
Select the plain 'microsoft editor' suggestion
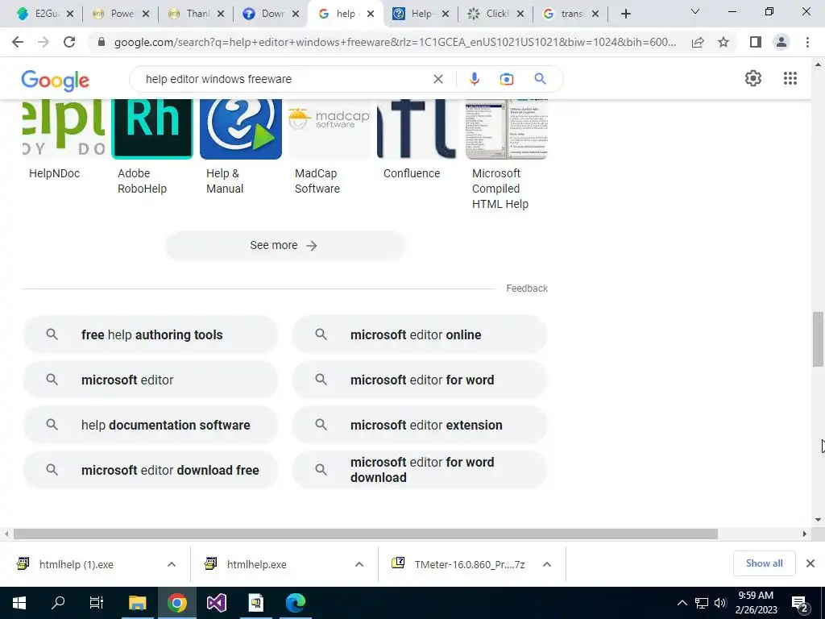point(151,380)
